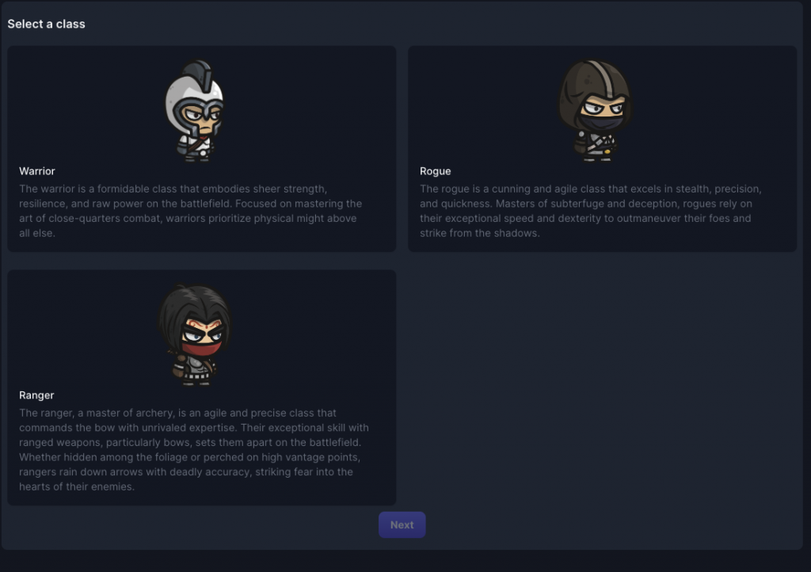Select the Warrior class title
The image size is (811, 572).
coord(36,171)
